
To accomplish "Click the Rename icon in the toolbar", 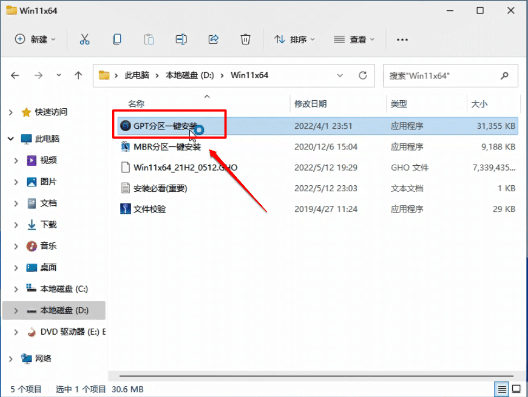I will click(x=181, y=39).
